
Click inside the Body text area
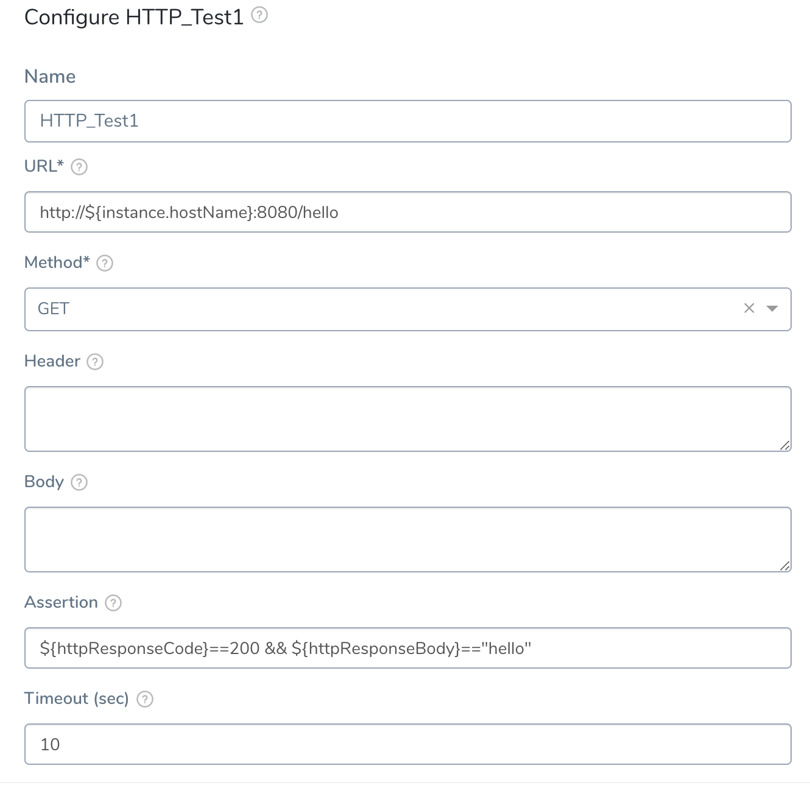click(408, 540)
